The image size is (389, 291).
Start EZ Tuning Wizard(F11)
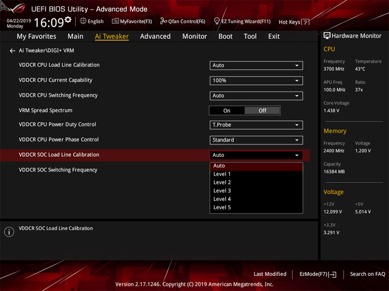coord(246,22)
